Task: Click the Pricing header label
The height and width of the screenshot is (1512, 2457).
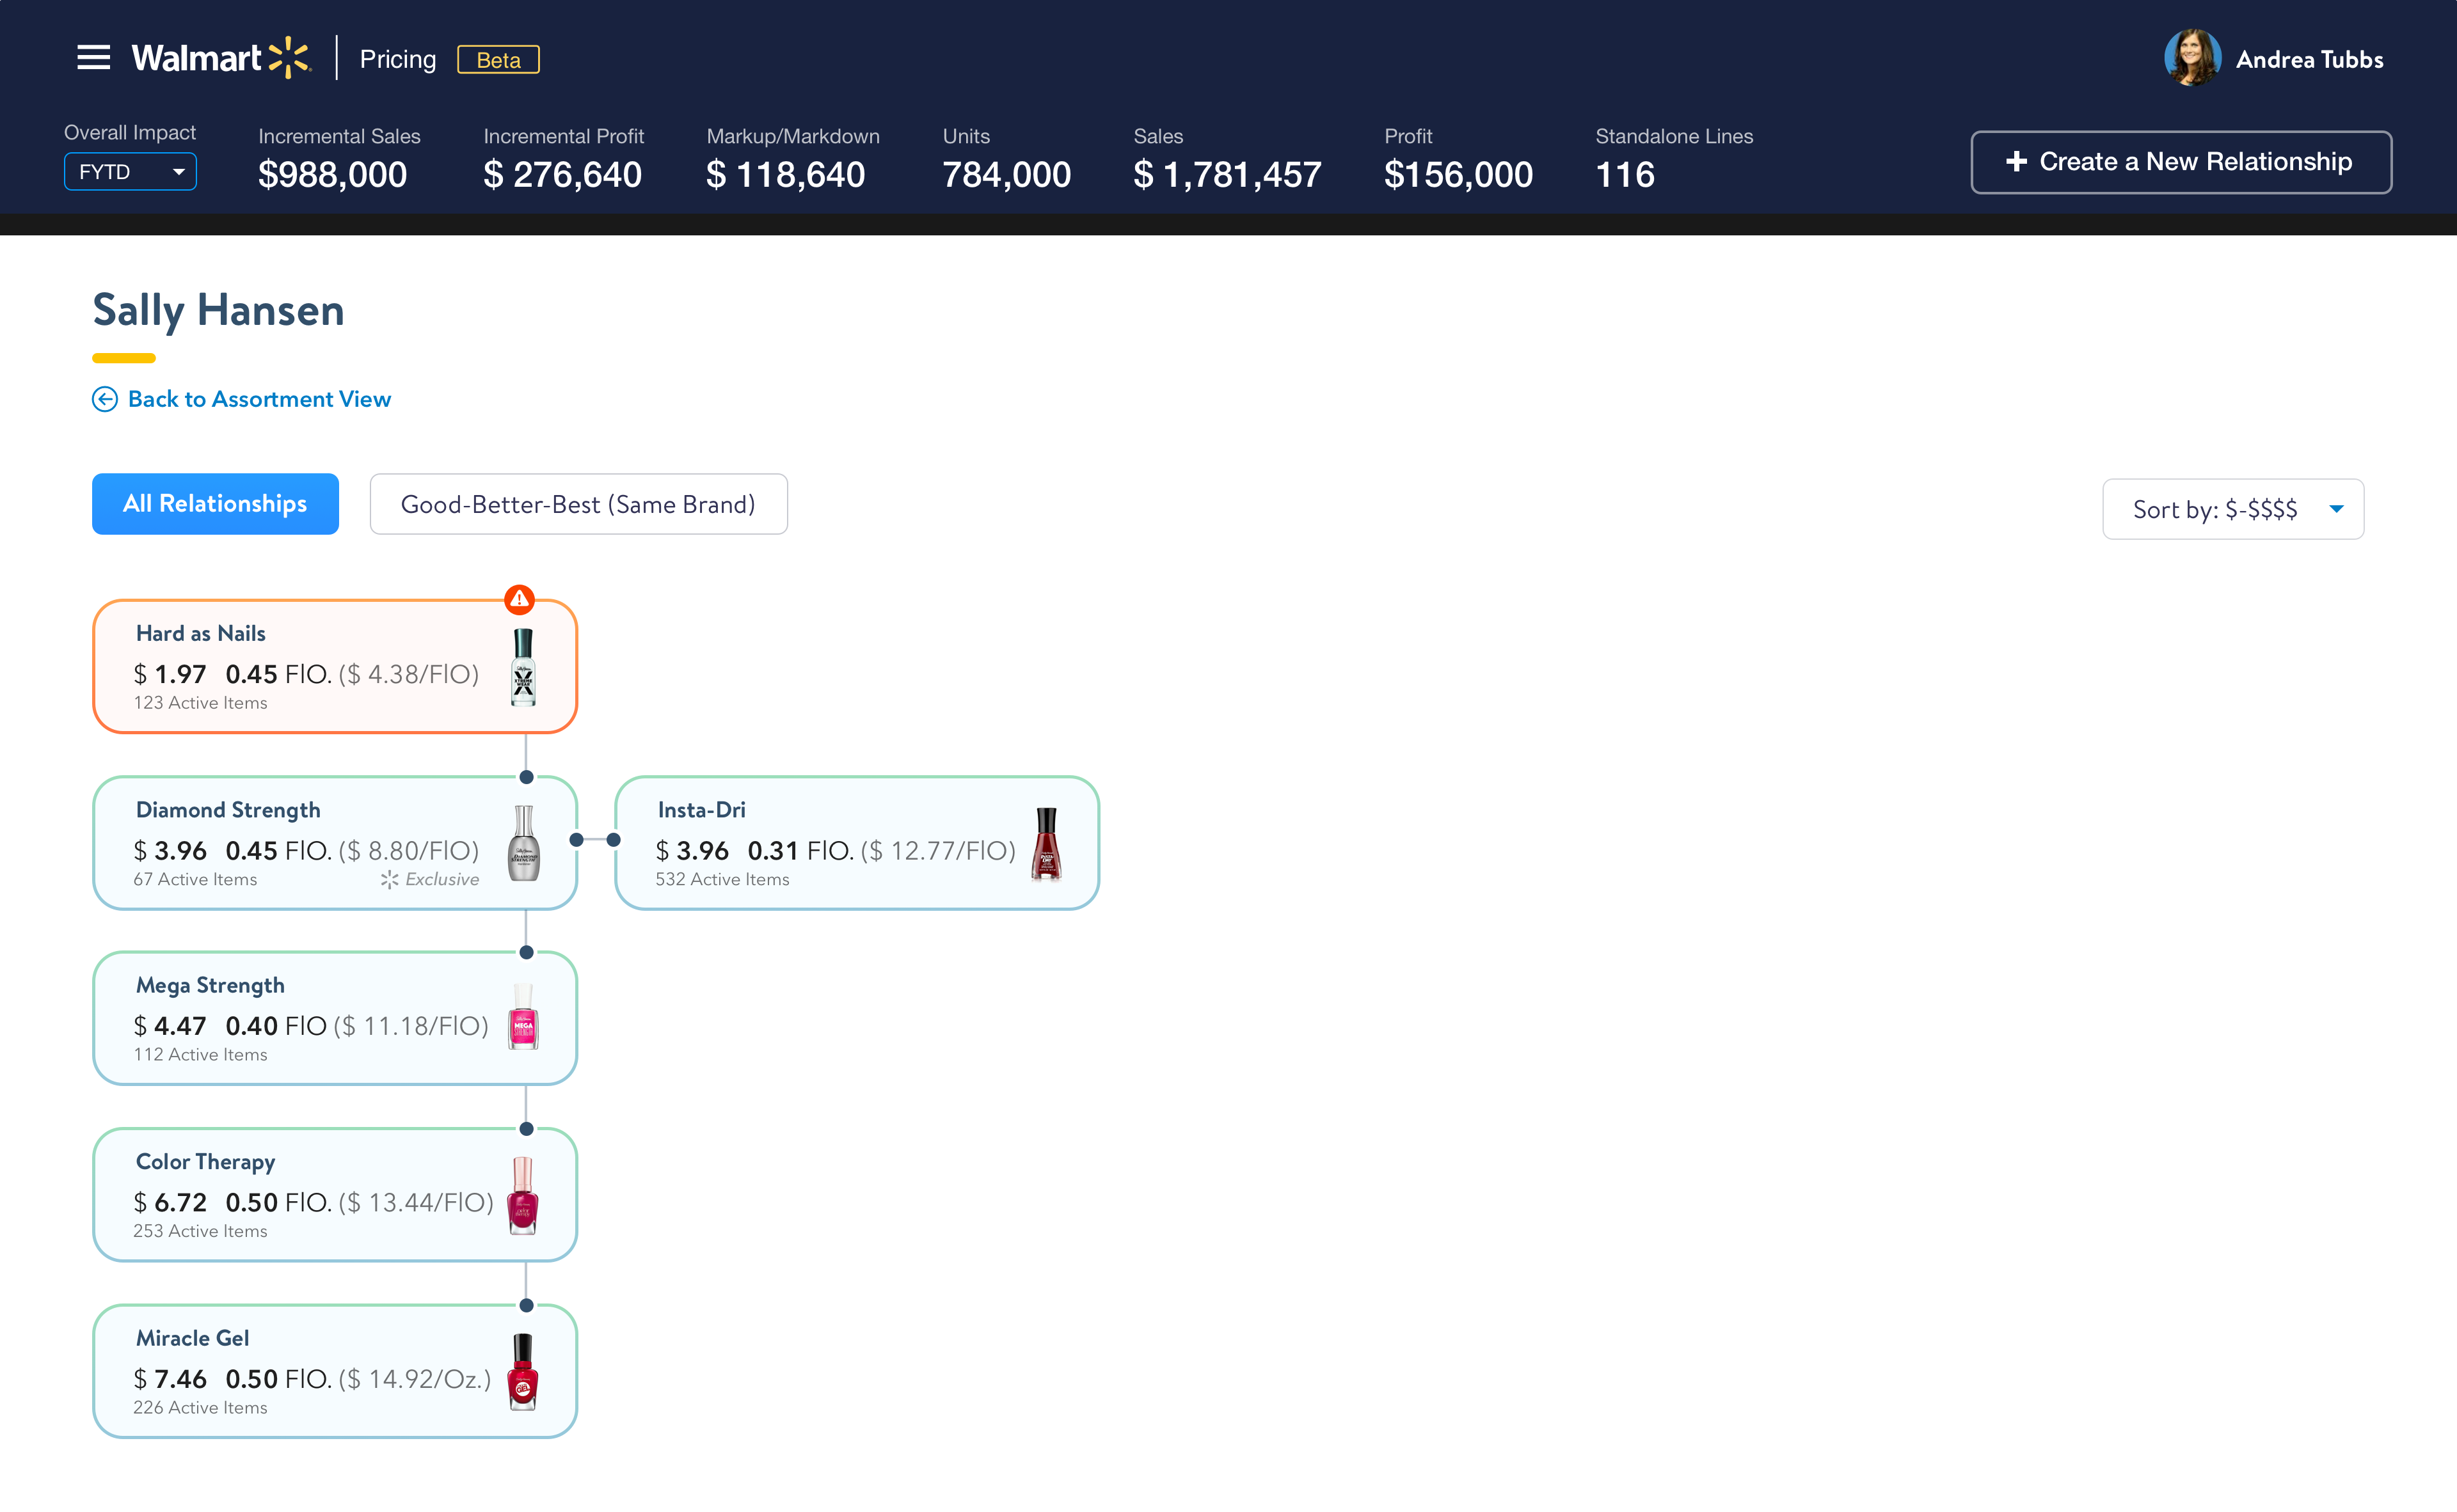Action: tap(398, 59)
